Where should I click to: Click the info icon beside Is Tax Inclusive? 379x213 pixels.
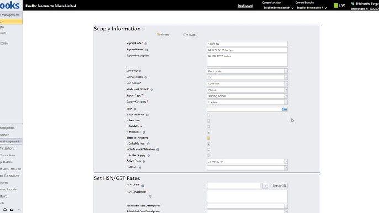[x=147, y=115]
